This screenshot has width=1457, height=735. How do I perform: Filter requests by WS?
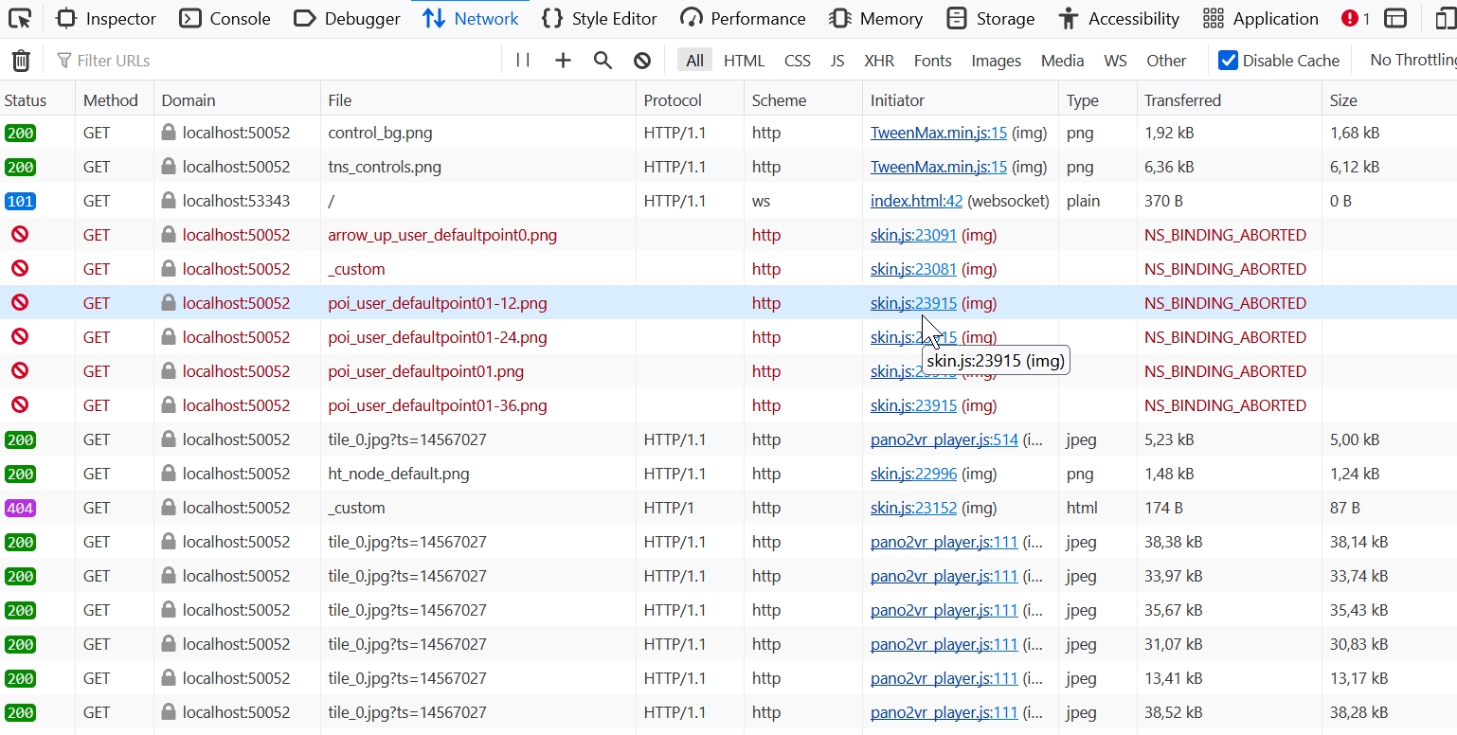(1115, 61)
